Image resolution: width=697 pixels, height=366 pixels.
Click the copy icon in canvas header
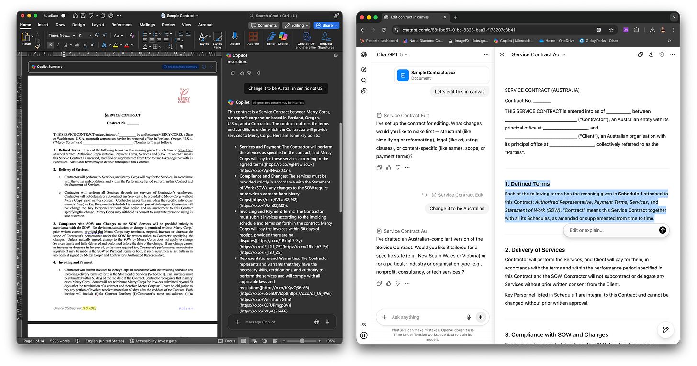[x=641, y=54]
